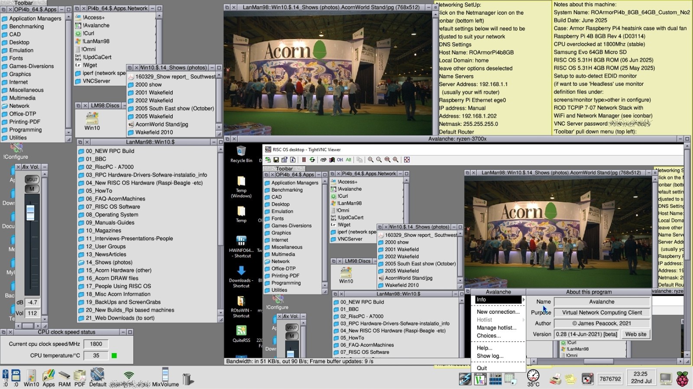Click the Full screen icon in TightVNC toolbar

pyautogui.click(x=407, y=160)
